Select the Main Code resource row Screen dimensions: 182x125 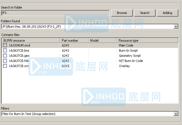tap(126, 45)
